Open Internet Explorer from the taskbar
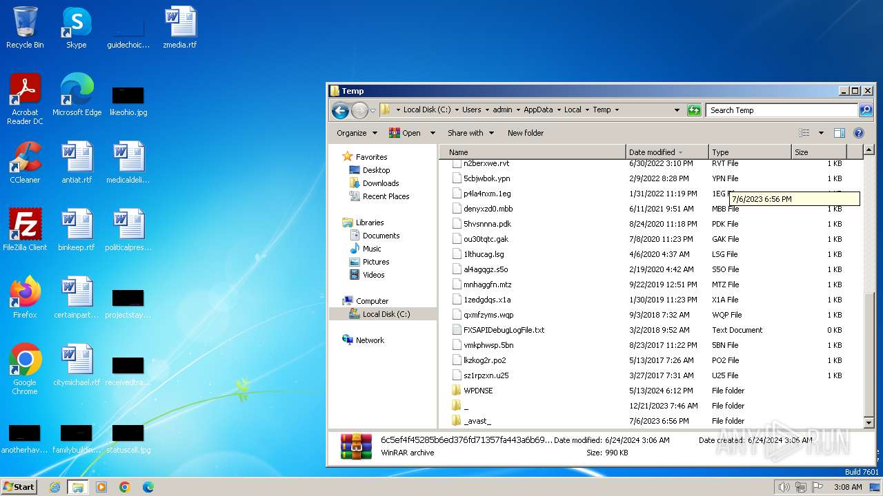 tap(54, 487)
